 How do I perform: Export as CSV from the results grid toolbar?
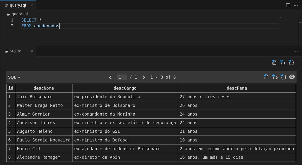(266, 77)
